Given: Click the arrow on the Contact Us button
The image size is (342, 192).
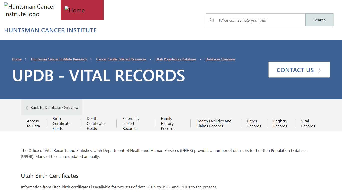Looking at the screenshot, I should (320, 70).
